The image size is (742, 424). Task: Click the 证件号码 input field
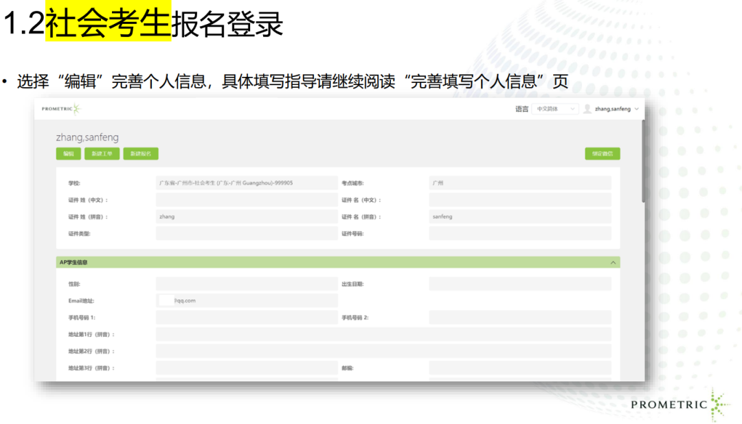tap(519, 233)
